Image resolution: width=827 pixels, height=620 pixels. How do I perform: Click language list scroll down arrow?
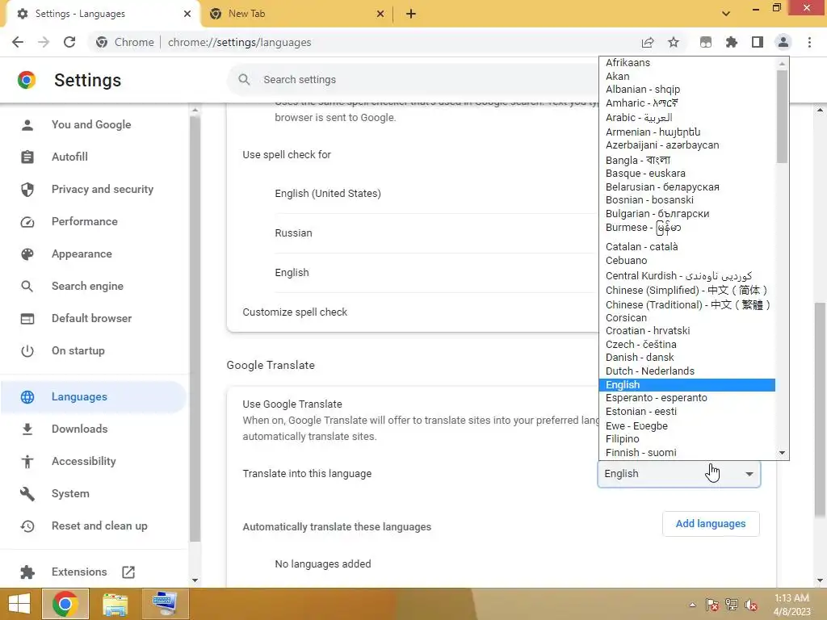click(x=782, y=453)
